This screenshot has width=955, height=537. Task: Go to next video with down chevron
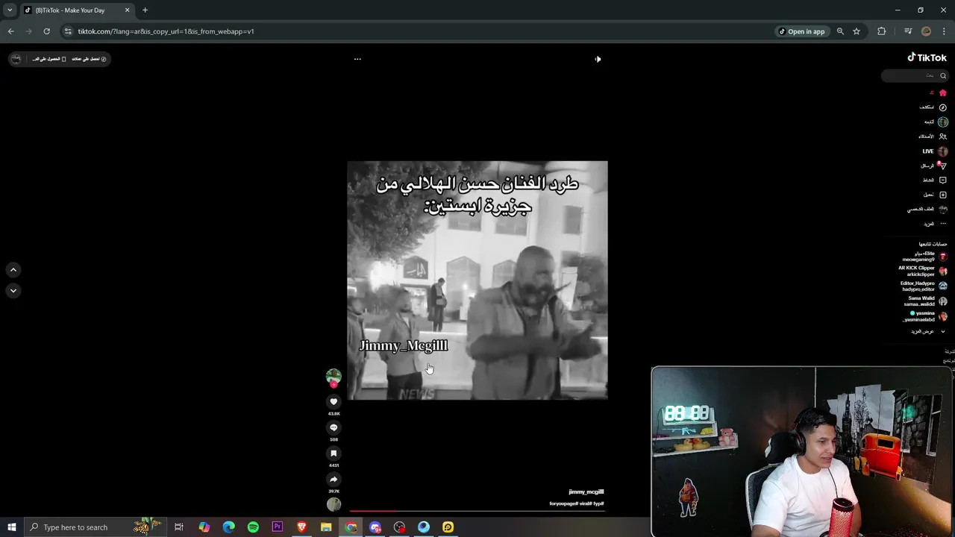click(13, 291)
